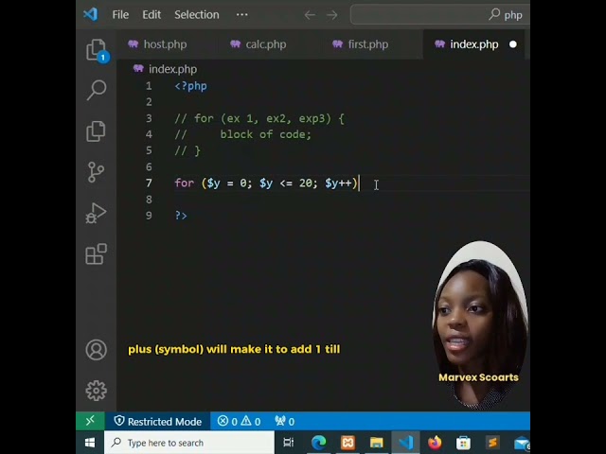Click line number 8 in the gutter
Screen dimensions: 606x454
(149, 200)
